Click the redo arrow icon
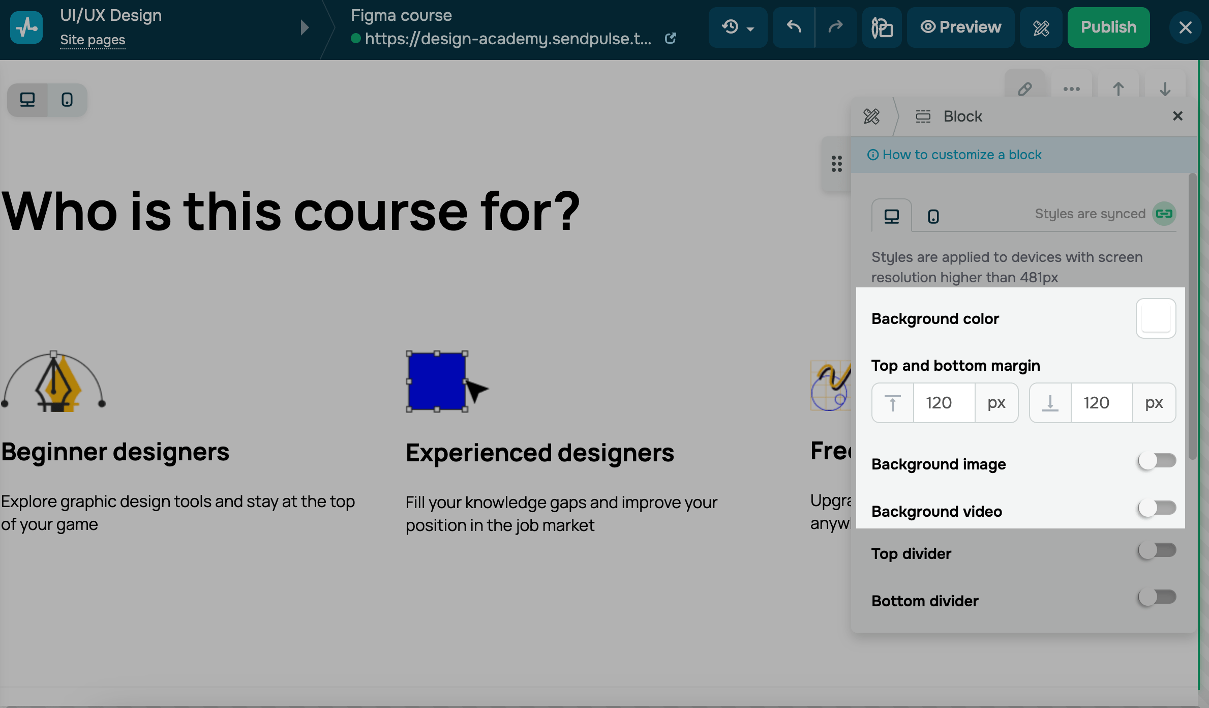Viewport: 1209px width, 708px height. (x=835, y=27)
